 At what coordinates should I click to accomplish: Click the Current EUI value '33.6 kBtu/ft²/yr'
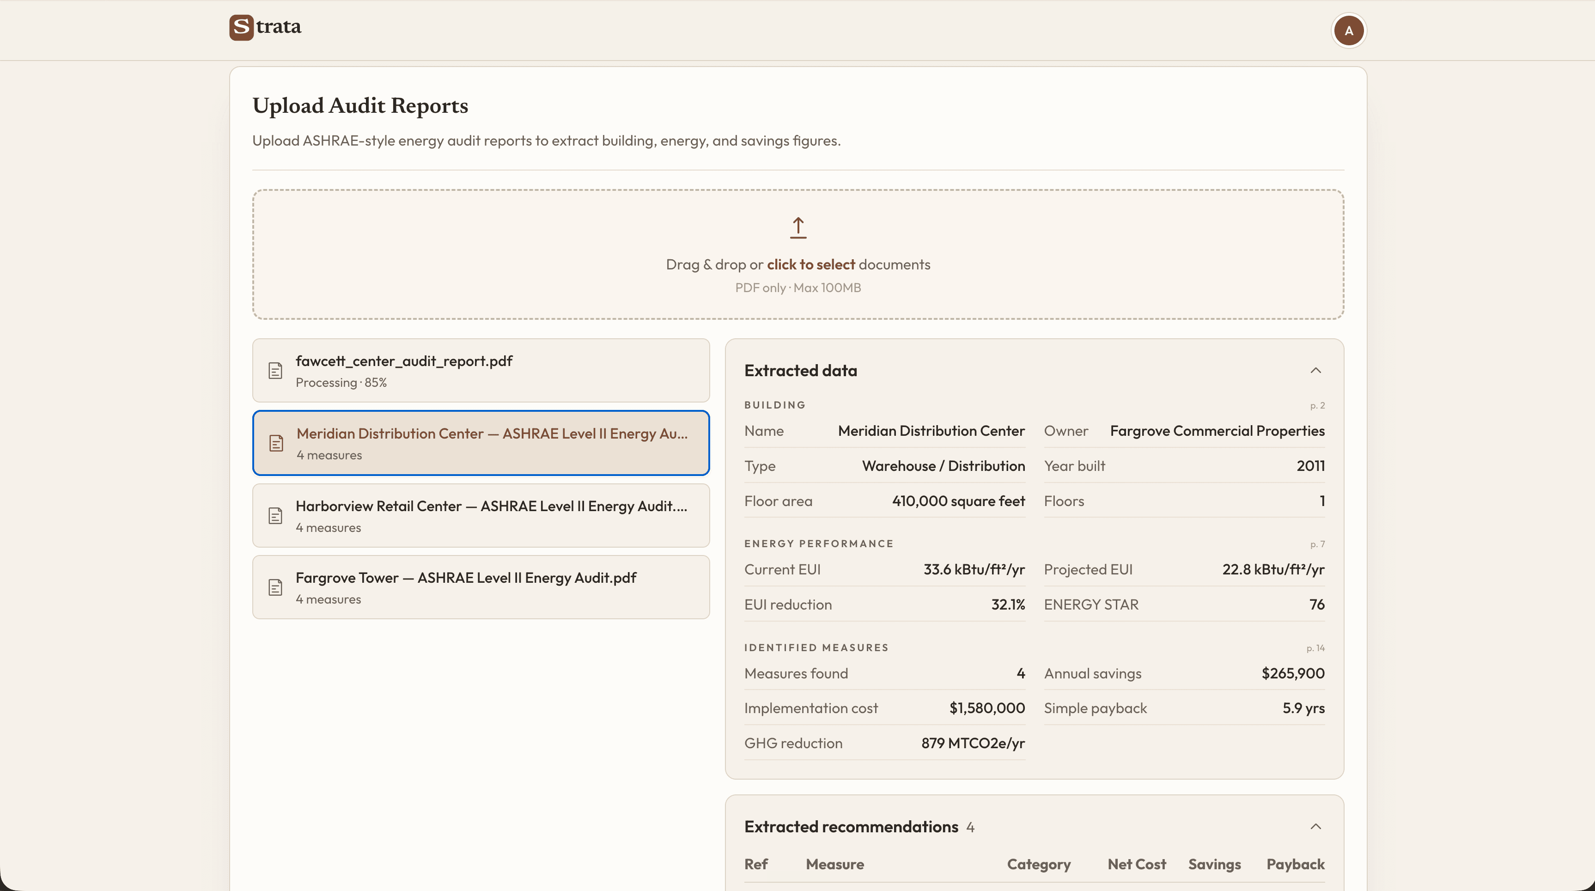[x=974, y=570]
